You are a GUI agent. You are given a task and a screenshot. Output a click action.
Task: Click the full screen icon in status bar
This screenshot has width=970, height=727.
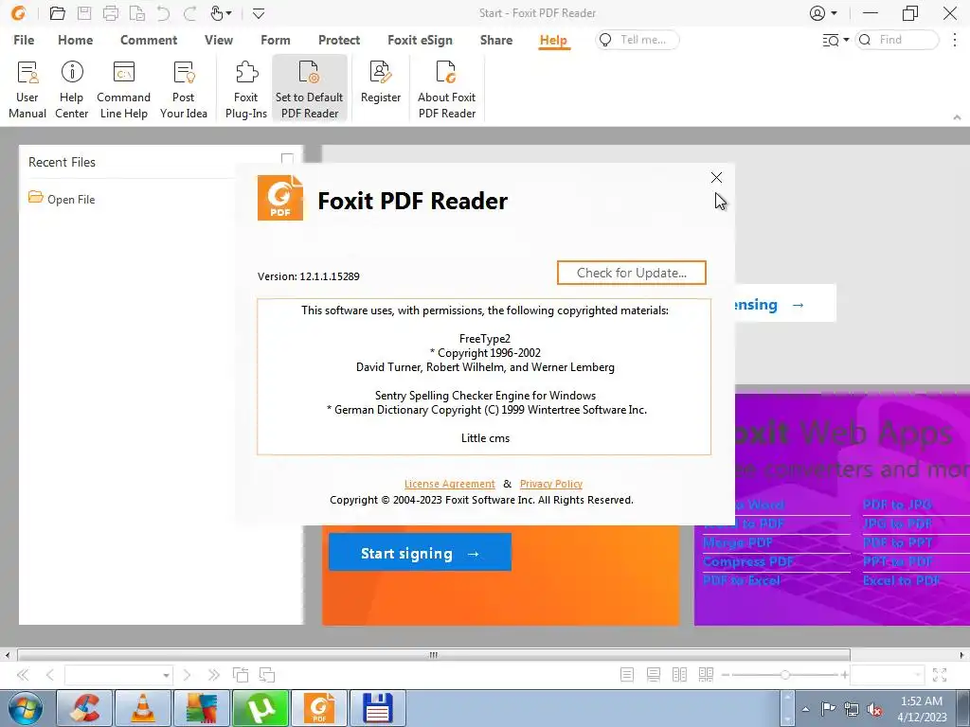tap(940, 674)
